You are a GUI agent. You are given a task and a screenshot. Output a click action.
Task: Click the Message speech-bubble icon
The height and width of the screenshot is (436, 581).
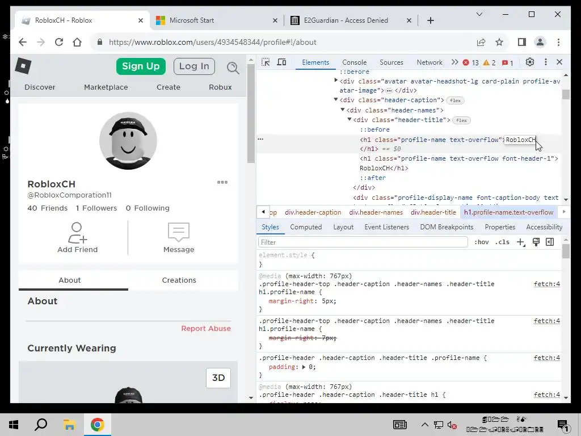click(179, 232)
